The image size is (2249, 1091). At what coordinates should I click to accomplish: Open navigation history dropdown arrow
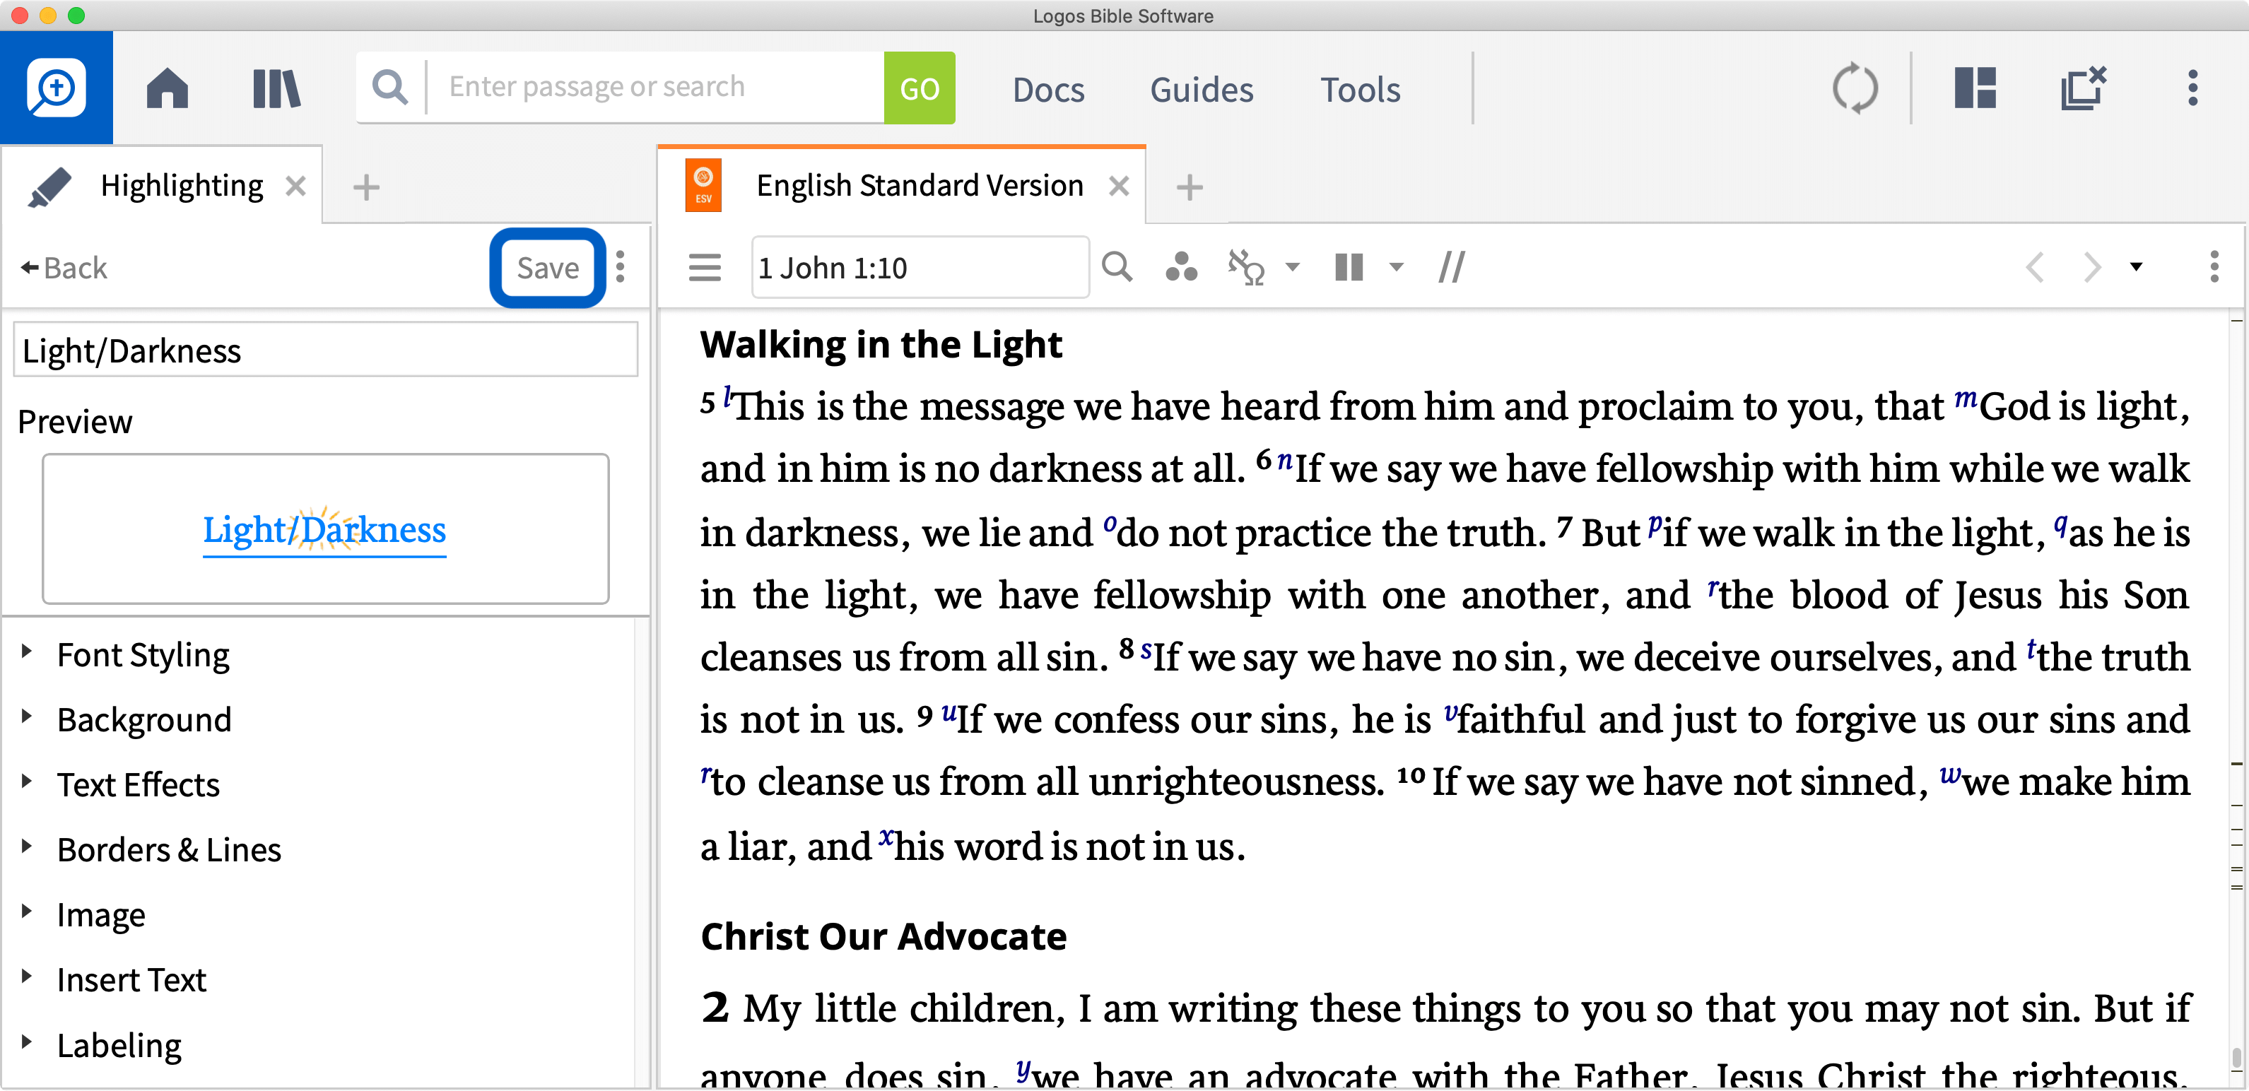point(2137,267)
